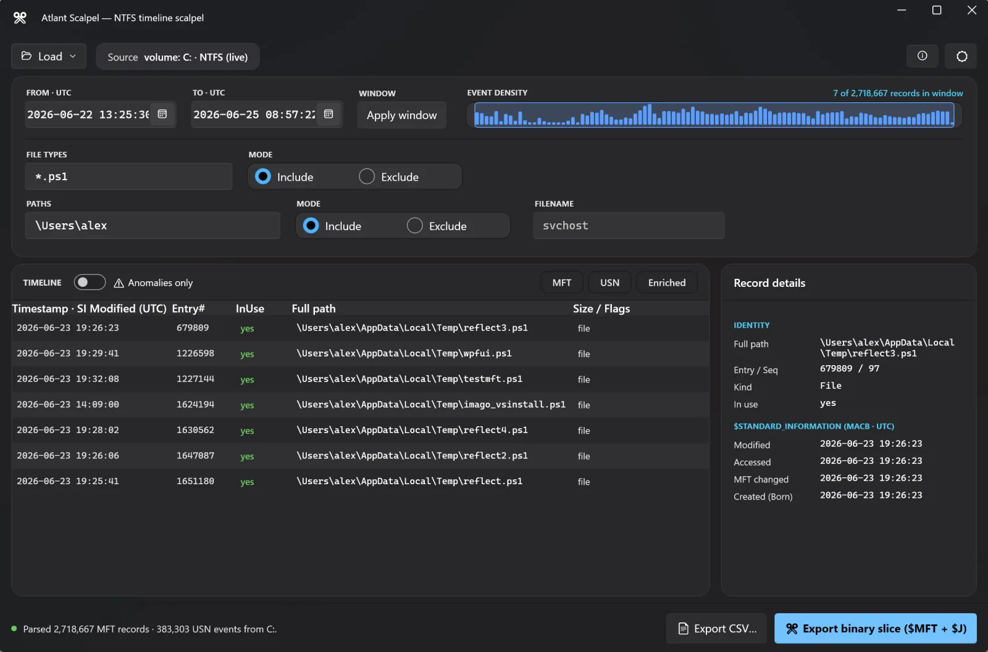Click the event density histogram range
The height and width of the screenshot is (652, 988).
pos(714,115)
